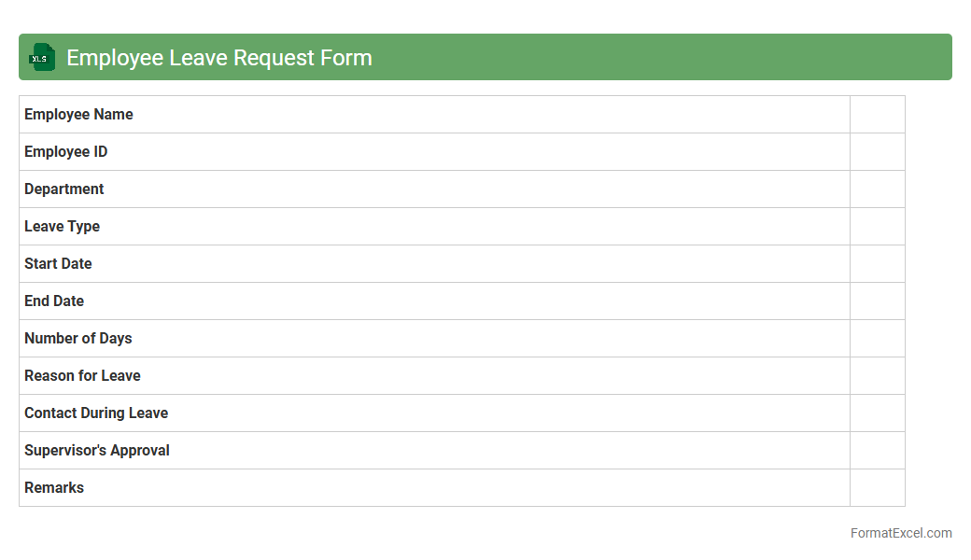Click the End Date blank cell
The height and width of the screenshot is (560, 971).
tap(877, 301)
